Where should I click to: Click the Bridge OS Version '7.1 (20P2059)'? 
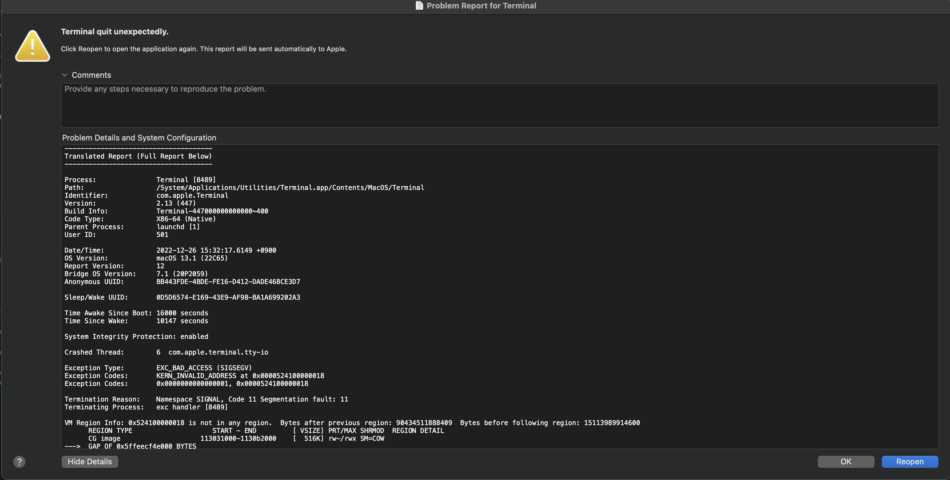pyautogui.click(x=182, y=274)
